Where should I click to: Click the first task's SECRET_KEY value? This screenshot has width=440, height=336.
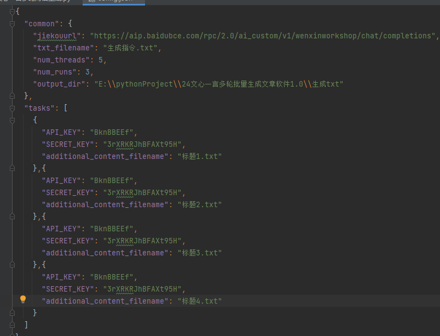(144, 144)
